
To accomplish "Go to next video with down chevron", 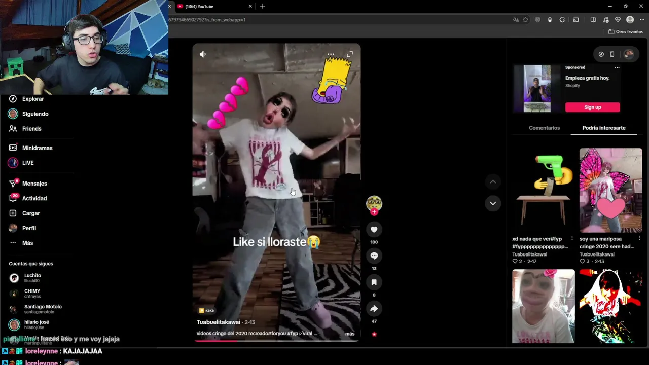I will coord(493,203).
